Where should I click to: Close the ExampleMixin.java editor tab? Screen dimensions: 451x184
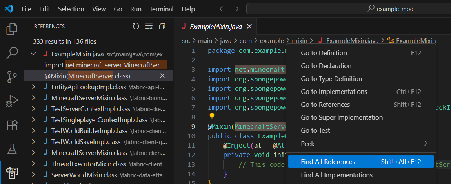tap(249, 27)
